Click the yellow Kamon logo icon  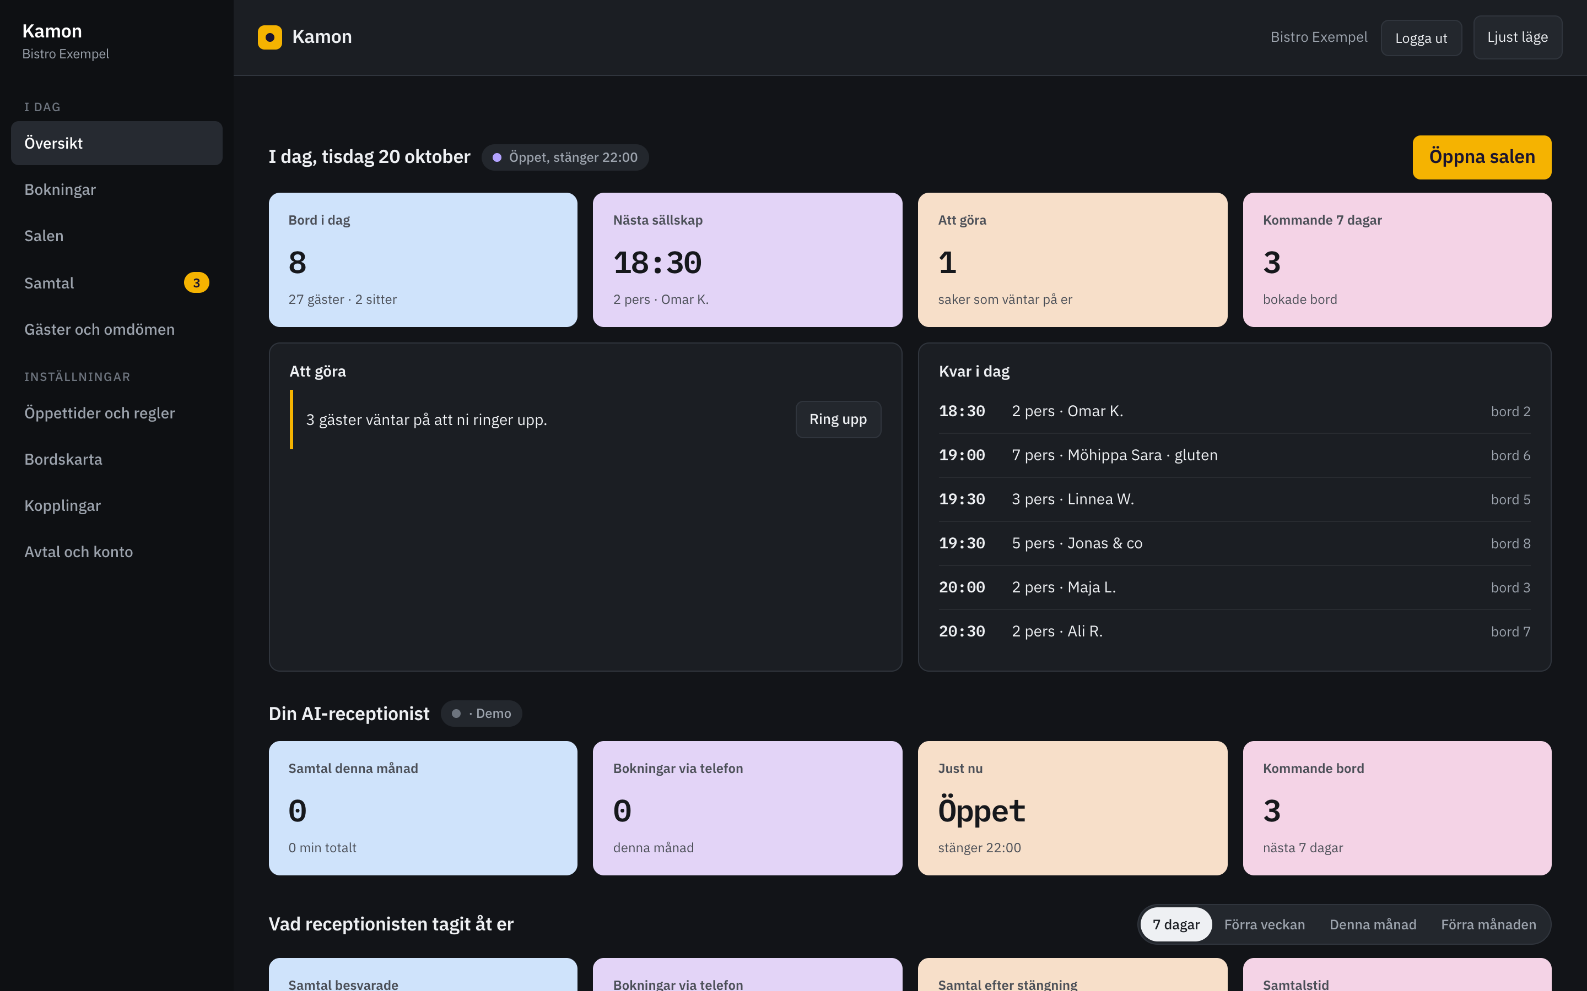click(269, 37)
